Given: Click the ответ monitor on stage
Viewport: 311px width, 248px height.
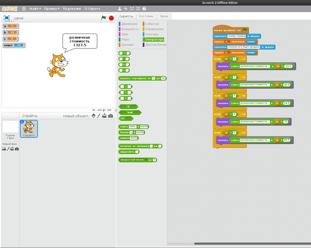Looking at the screenshot, I should [x=14, y=45].
